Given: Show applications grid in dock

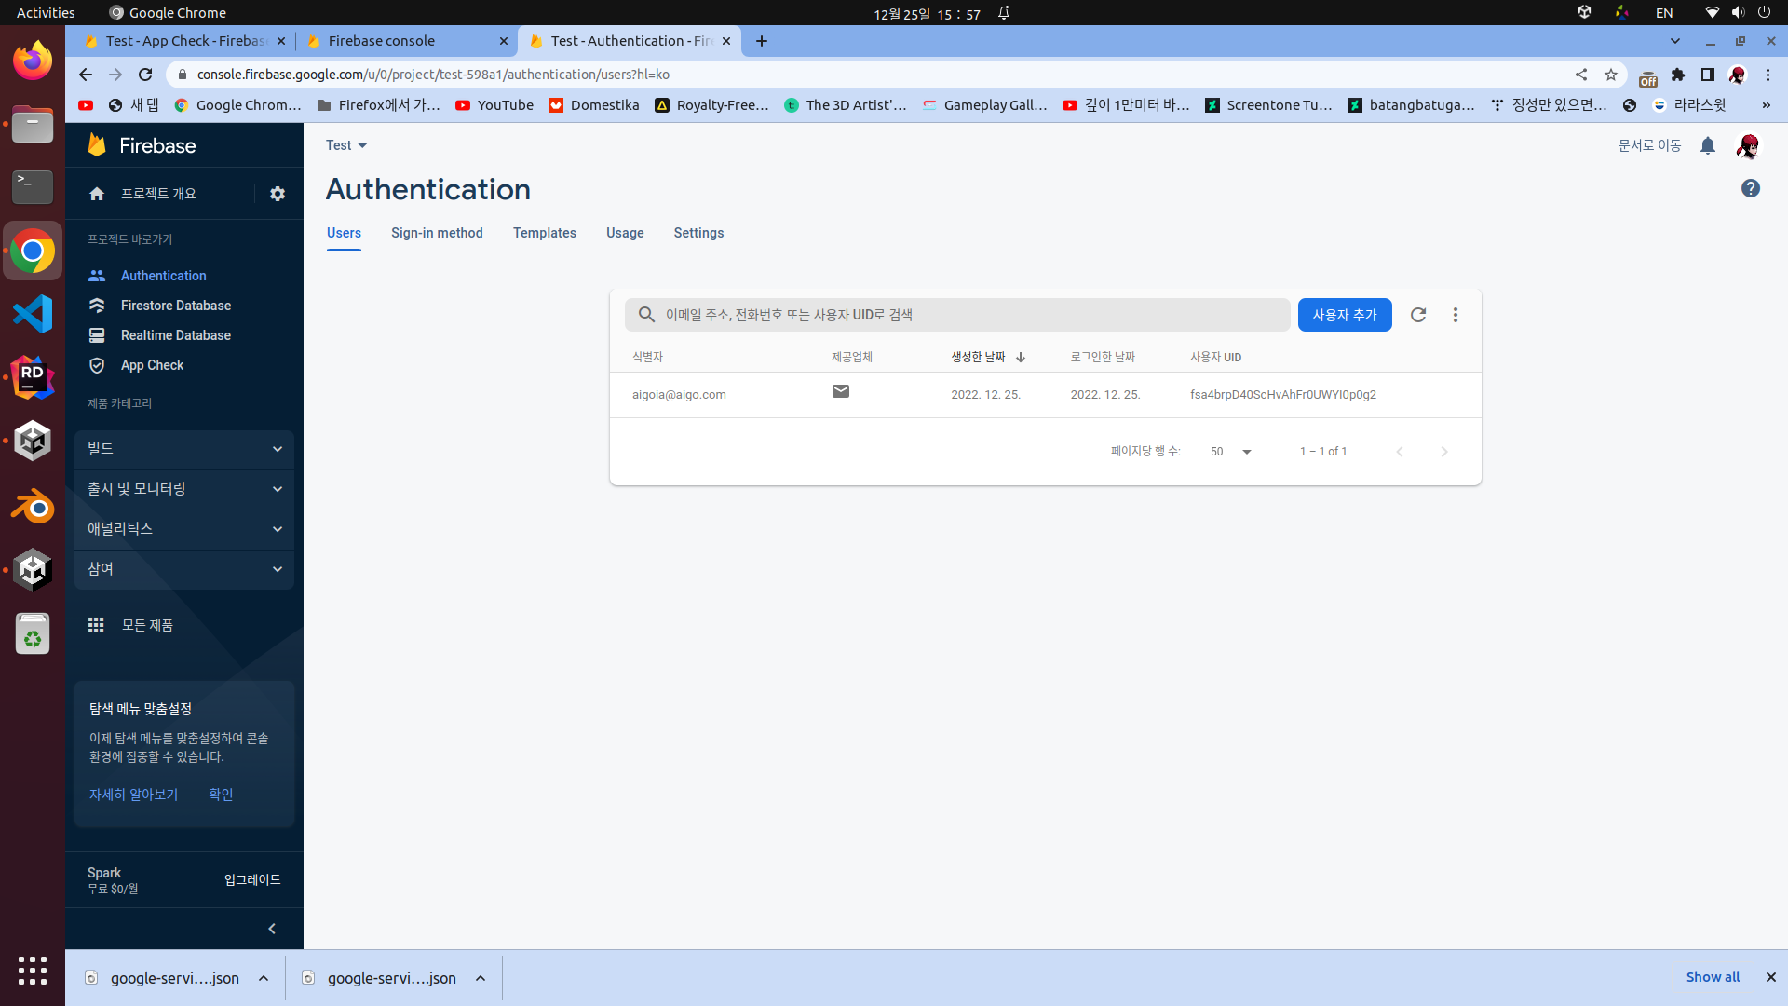Looking at the screenshot, I should click(x=33, y=971).
